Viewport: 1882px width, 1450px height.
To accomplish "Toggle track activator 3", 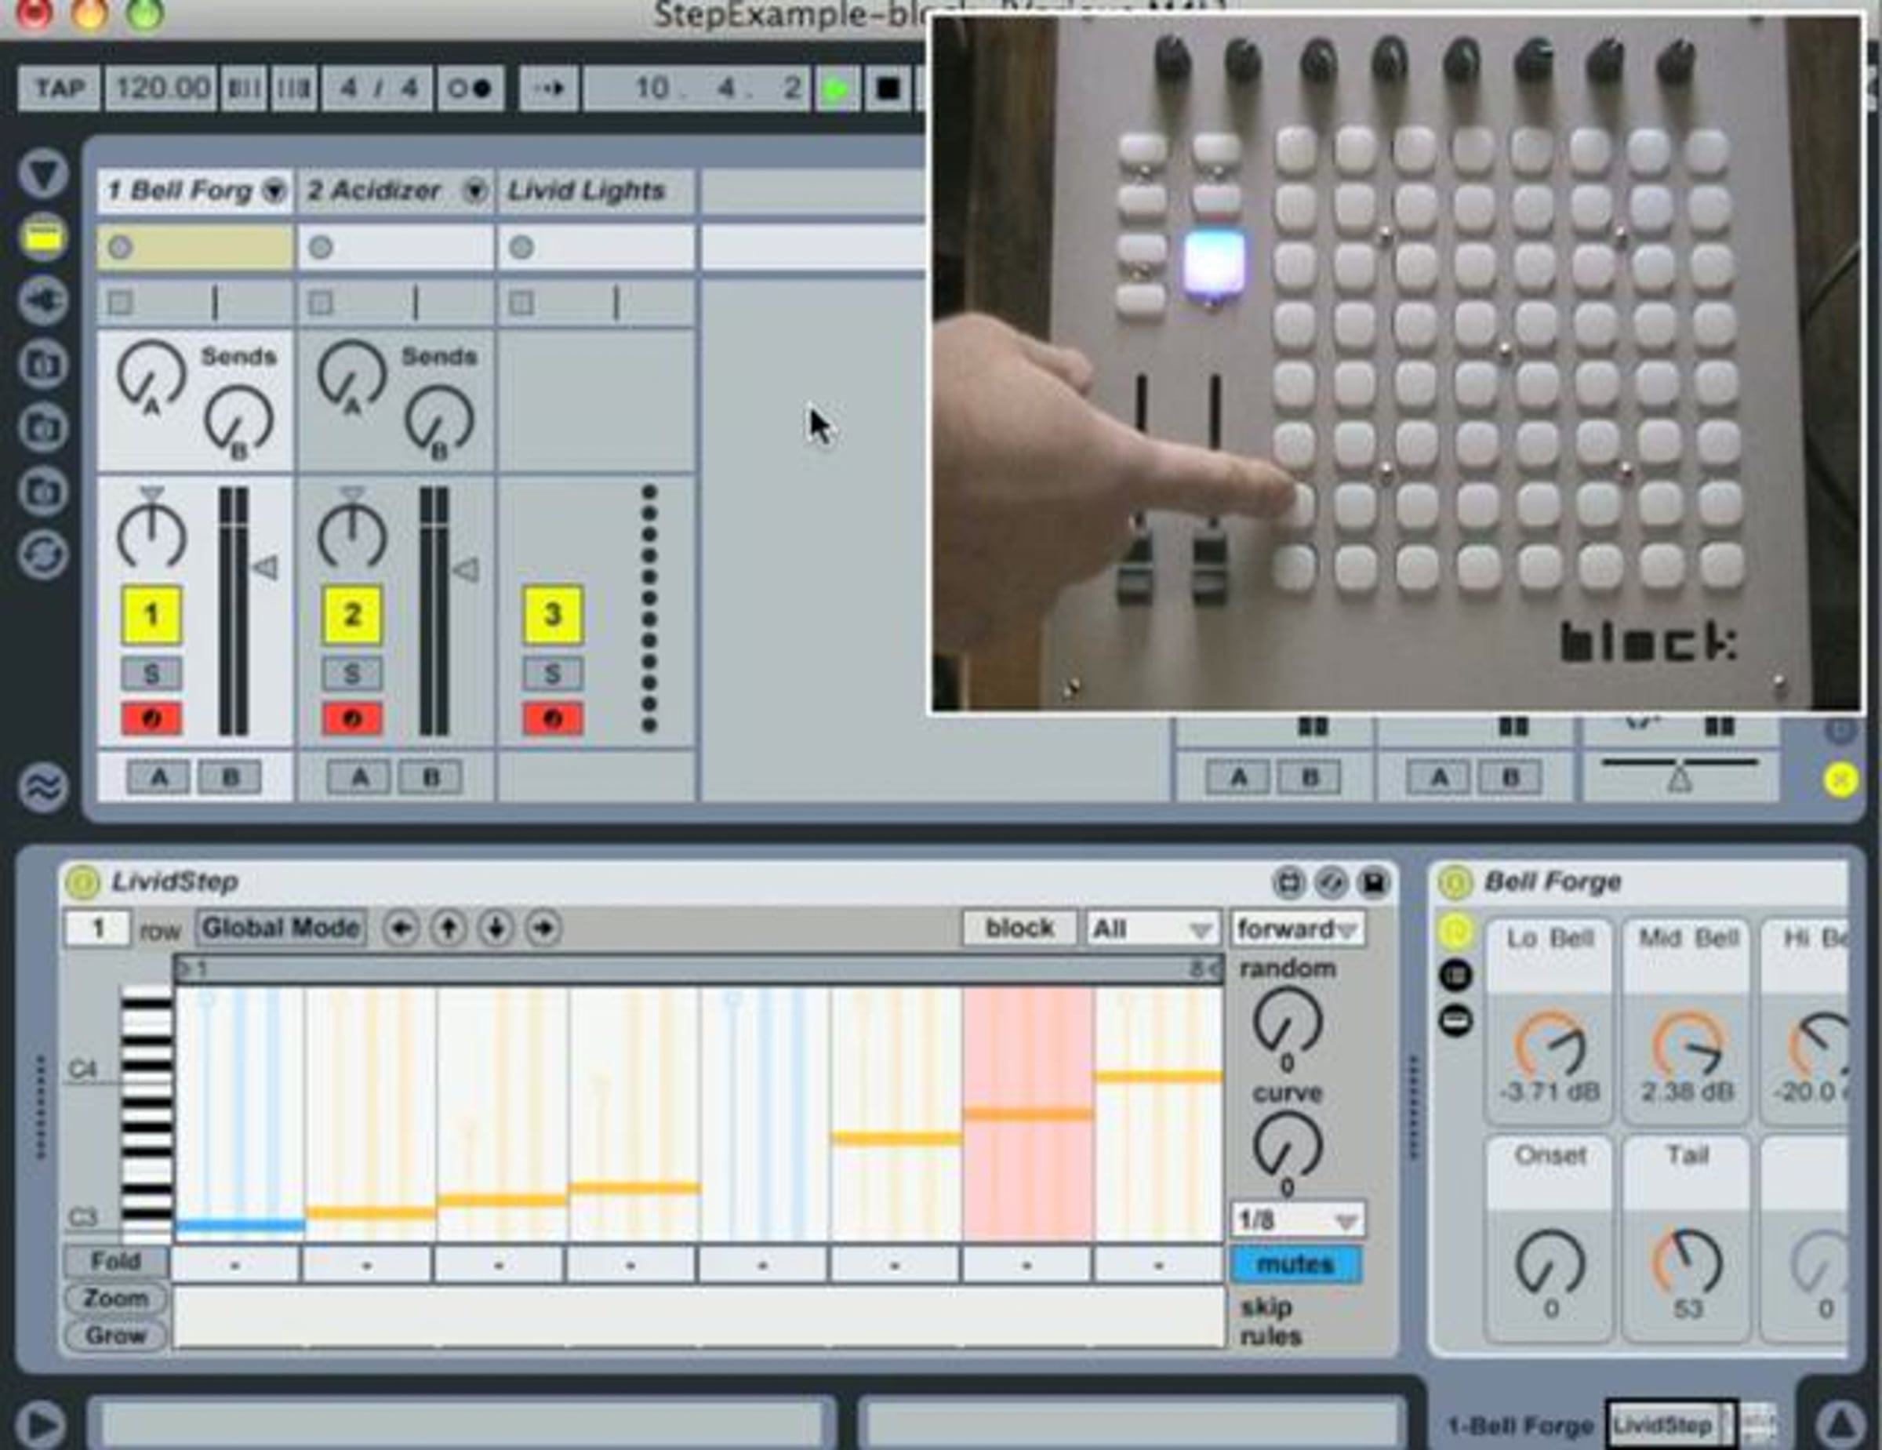I will click(x=552, y=615).
